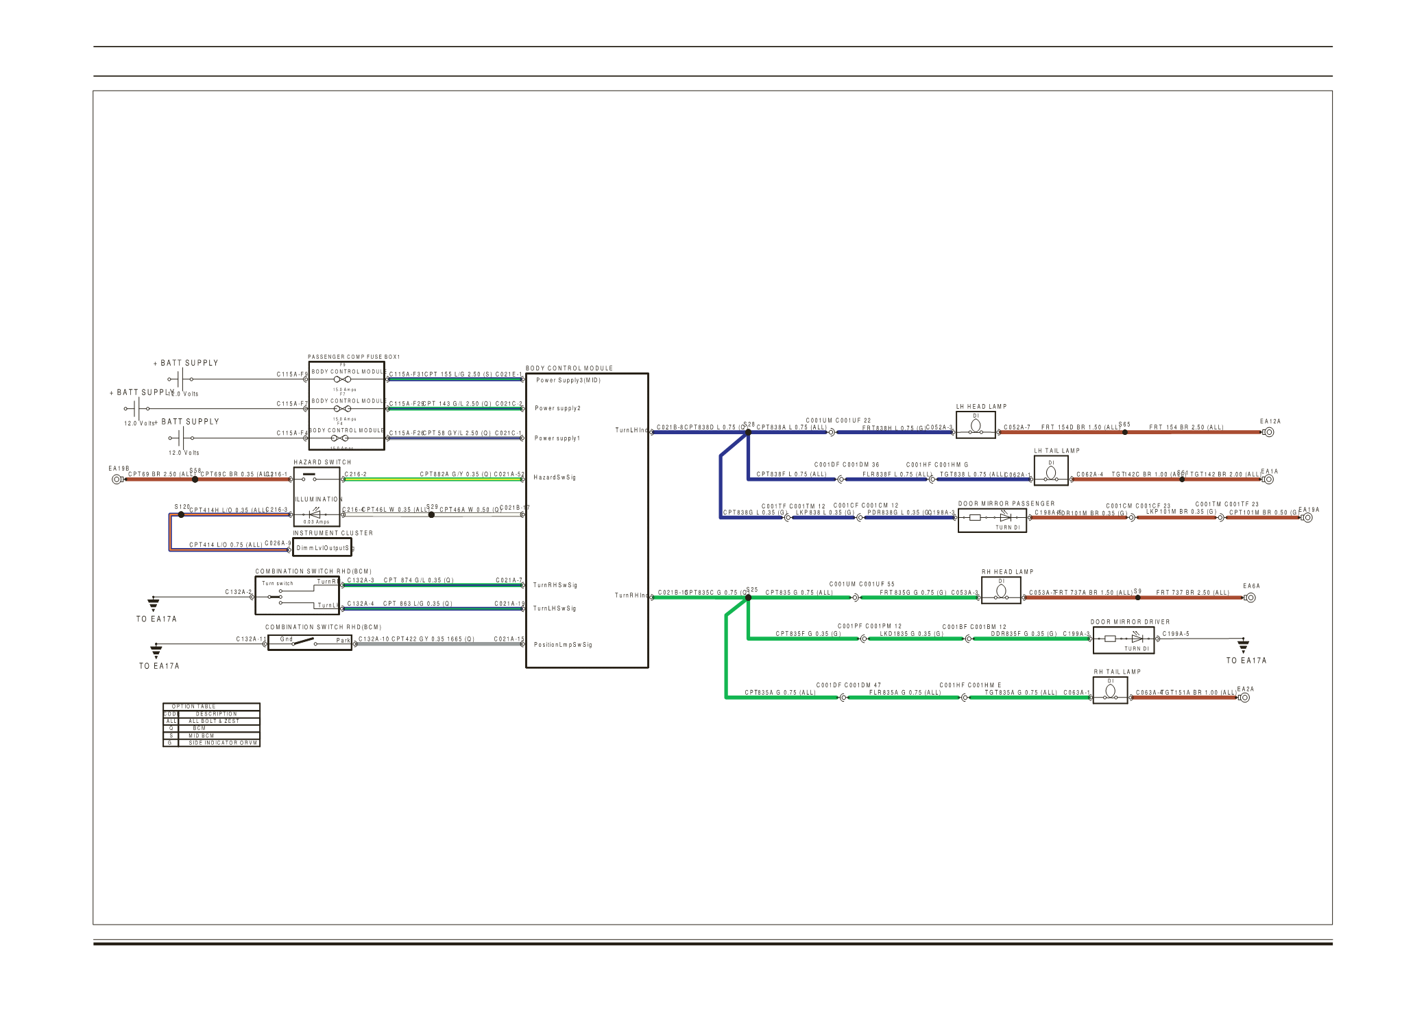1426x1009 pixels.
Task: Click the F9 fuse symbol in fuse box
Action: [x=341, y=379]
